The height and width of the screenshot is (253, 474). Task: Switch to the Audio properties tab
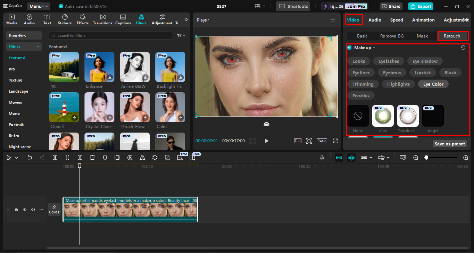(375, 20)
